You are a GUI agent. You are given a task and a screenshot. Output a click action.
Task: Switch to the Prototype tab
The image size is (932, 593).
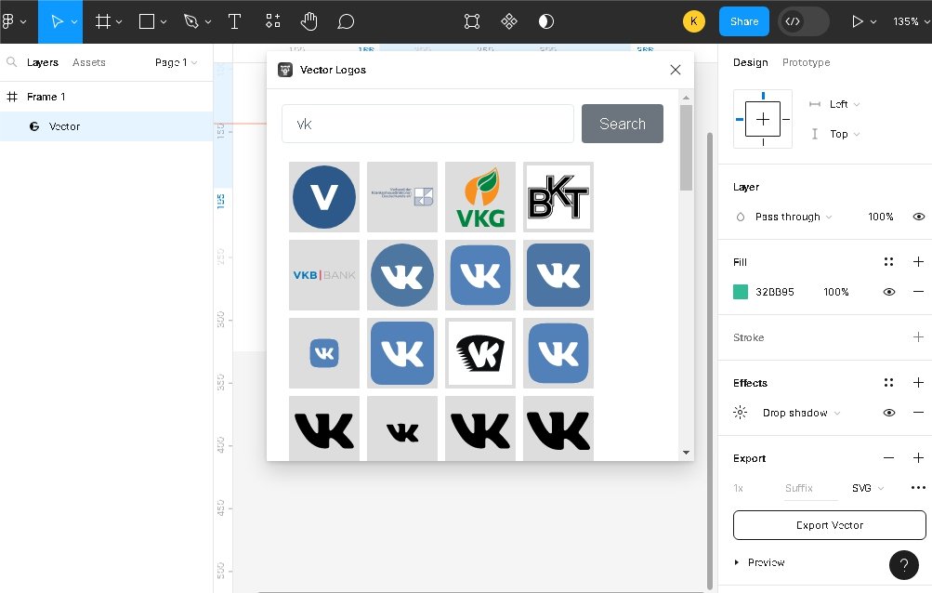(x=806, y=62)
